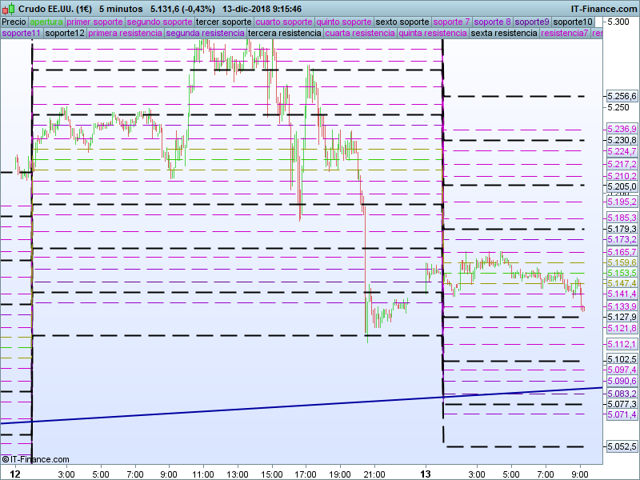Click the soporte10 legend label

(x=573, y=22)
